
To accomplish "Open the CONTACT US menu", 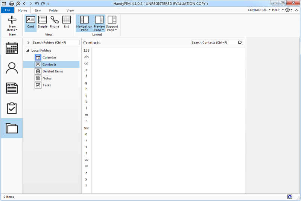I will click(259, 10).
